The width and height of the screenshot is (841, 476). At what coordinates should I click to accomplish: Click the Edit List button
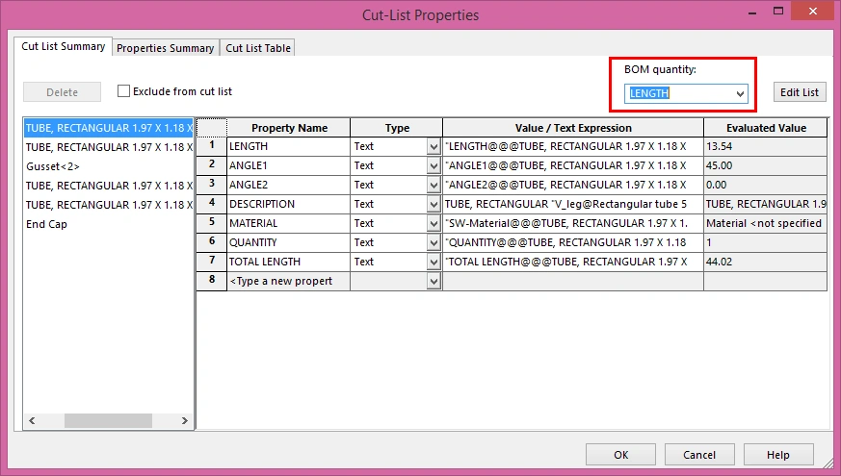pos(799,92)
